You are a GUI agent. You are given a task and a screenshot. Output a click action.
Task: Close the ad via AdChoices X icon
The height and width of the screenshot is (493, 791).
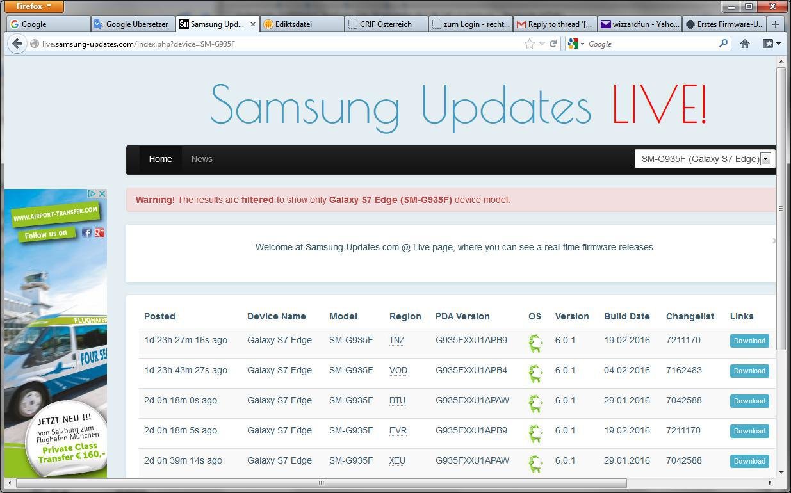click(x=102, y=193)
